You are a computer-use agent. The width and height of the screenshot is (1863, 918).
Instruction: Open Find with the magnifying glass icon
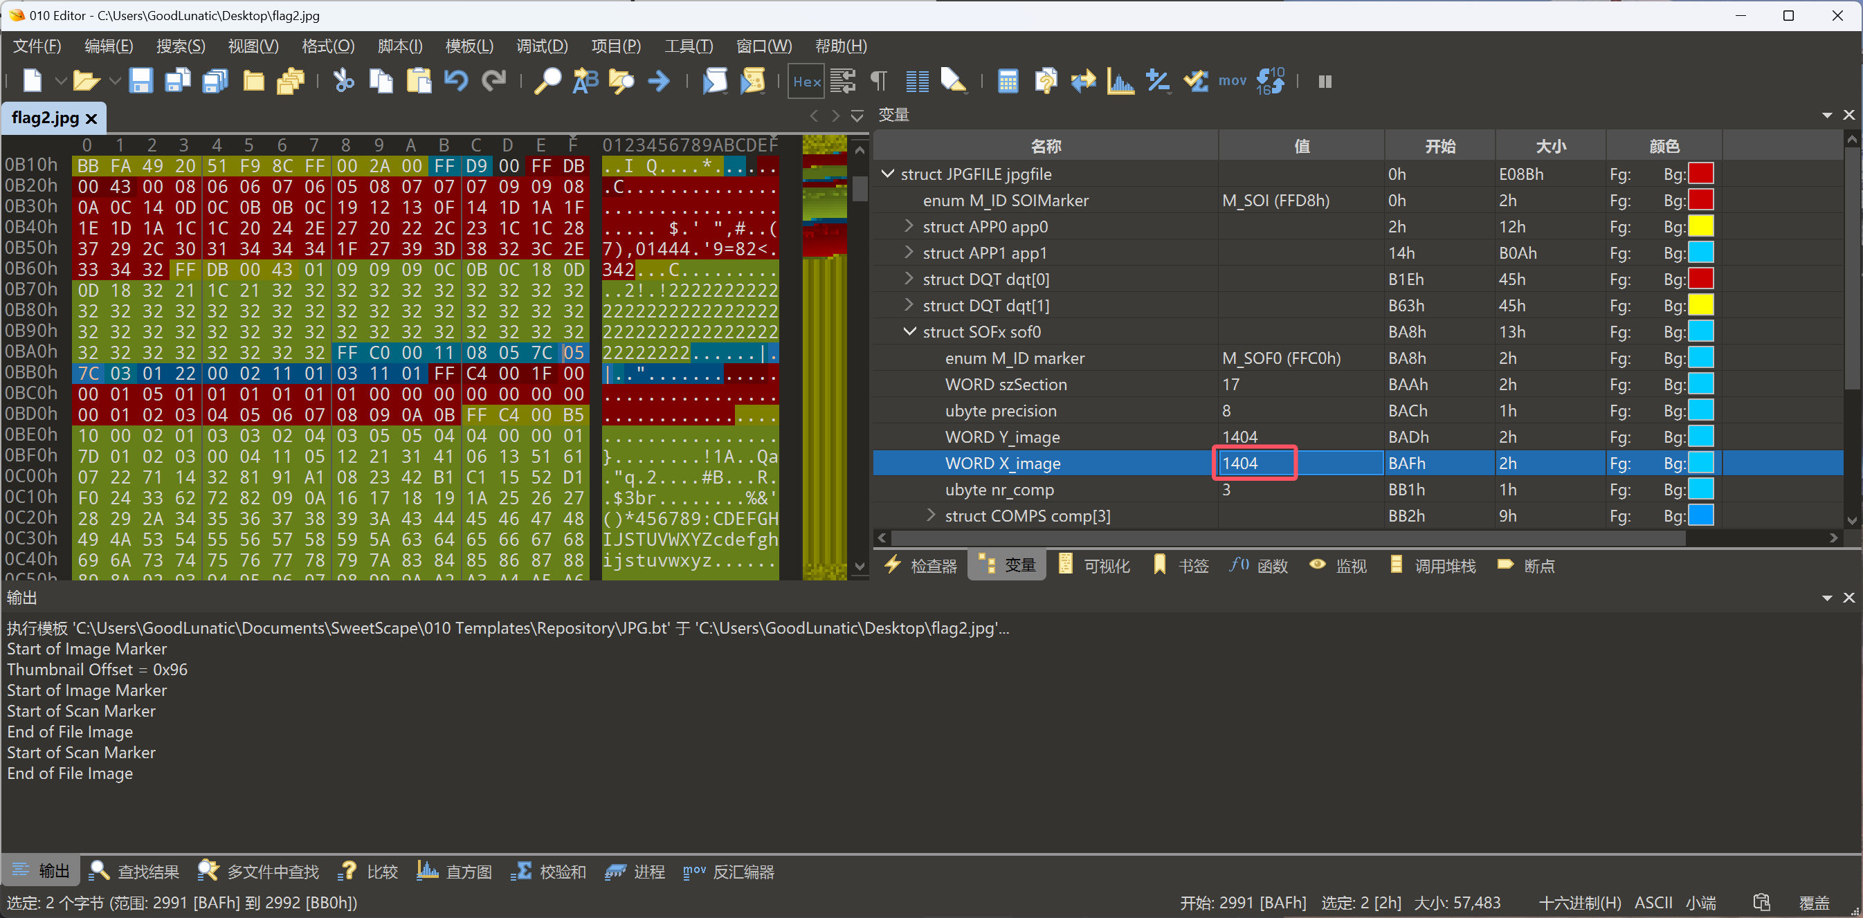tap(547, 81)
